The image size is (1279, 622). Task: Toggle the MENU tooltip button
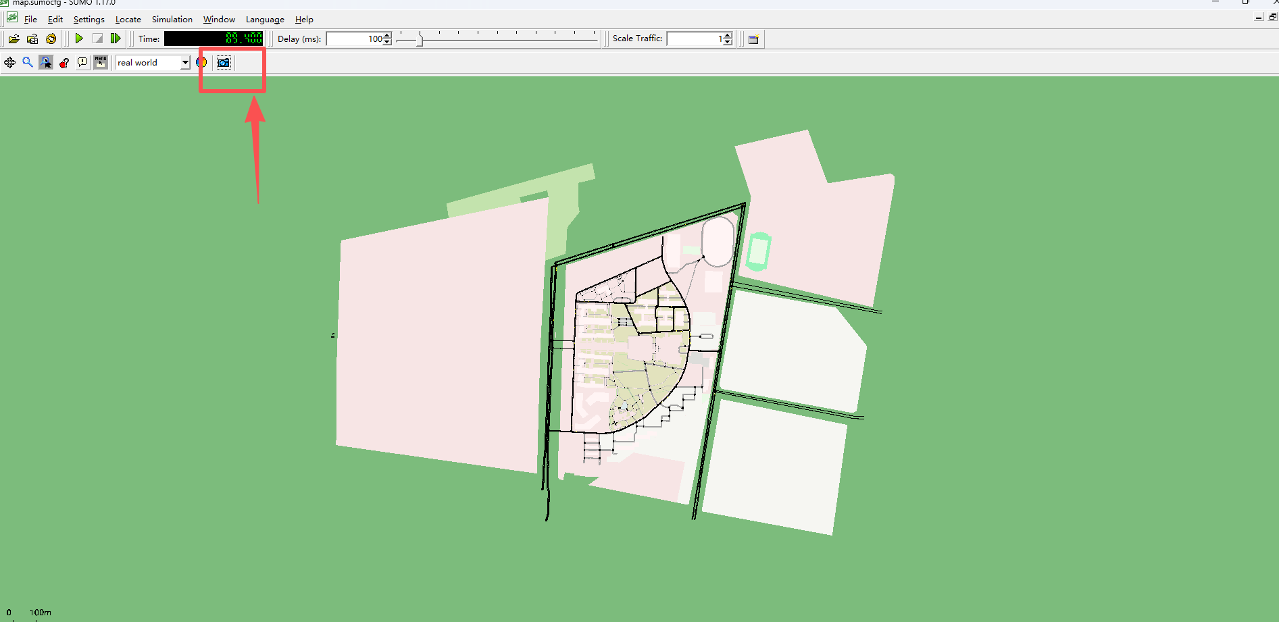click(101, 62)
